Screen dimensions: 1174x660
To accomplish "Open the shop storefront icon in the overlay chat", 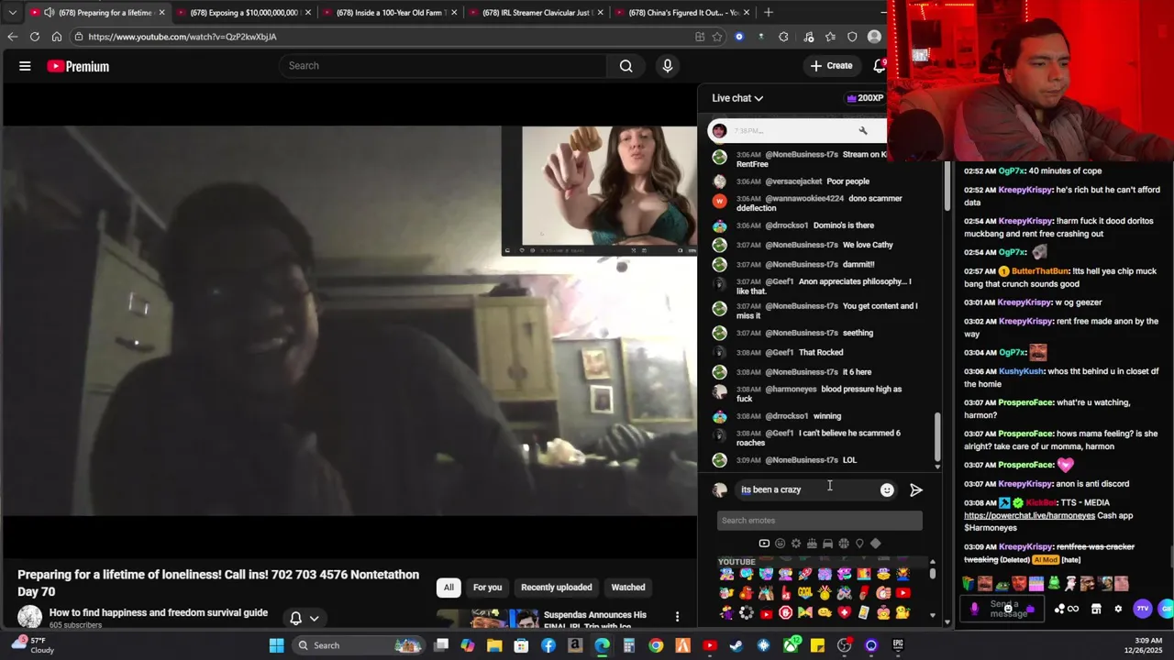I will click(x=1095, y=609).
